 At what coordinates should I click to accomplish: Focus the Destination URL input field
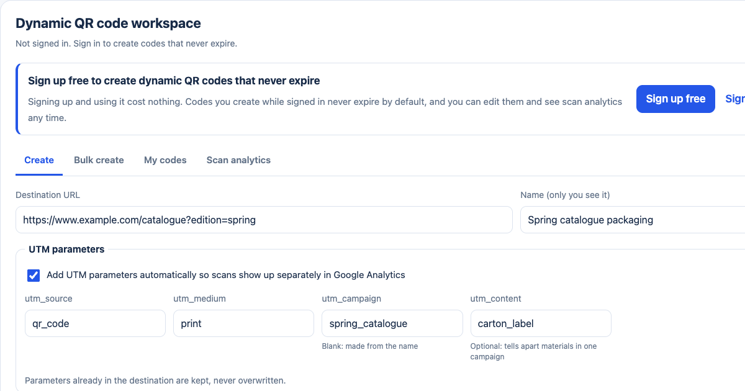pos(264,220)
